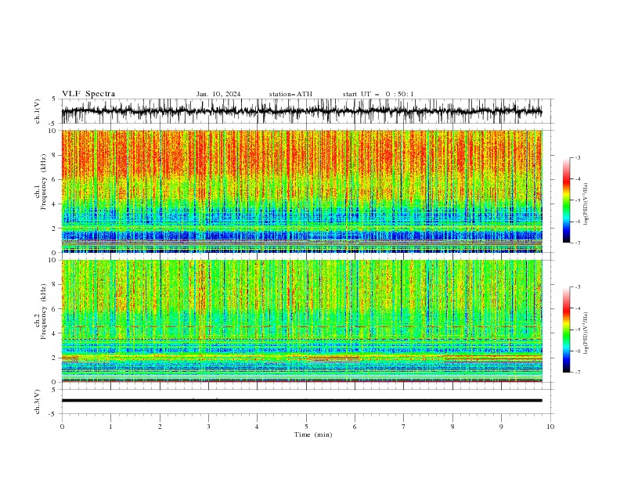620x479 pixels.
Task: Click the lower ch.2 PSD color bar
Action: click(566, 330)
